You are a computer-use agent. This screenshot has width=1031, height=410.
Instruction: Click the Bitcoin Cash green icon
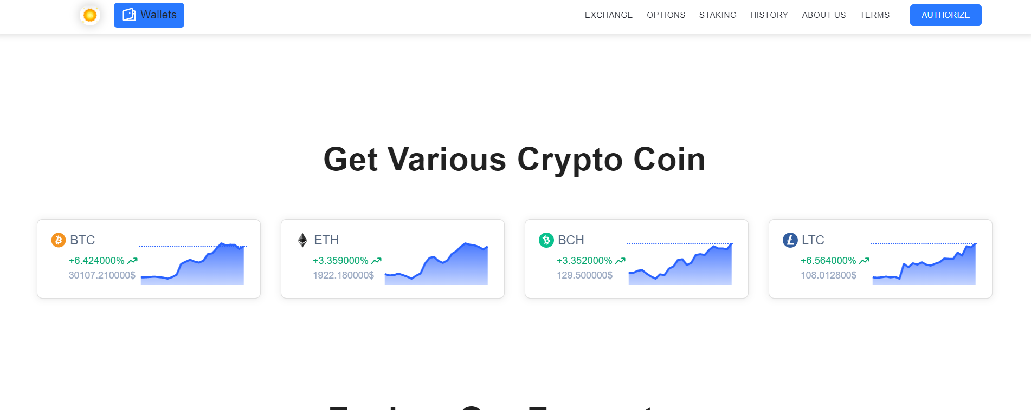coord(546,240)
